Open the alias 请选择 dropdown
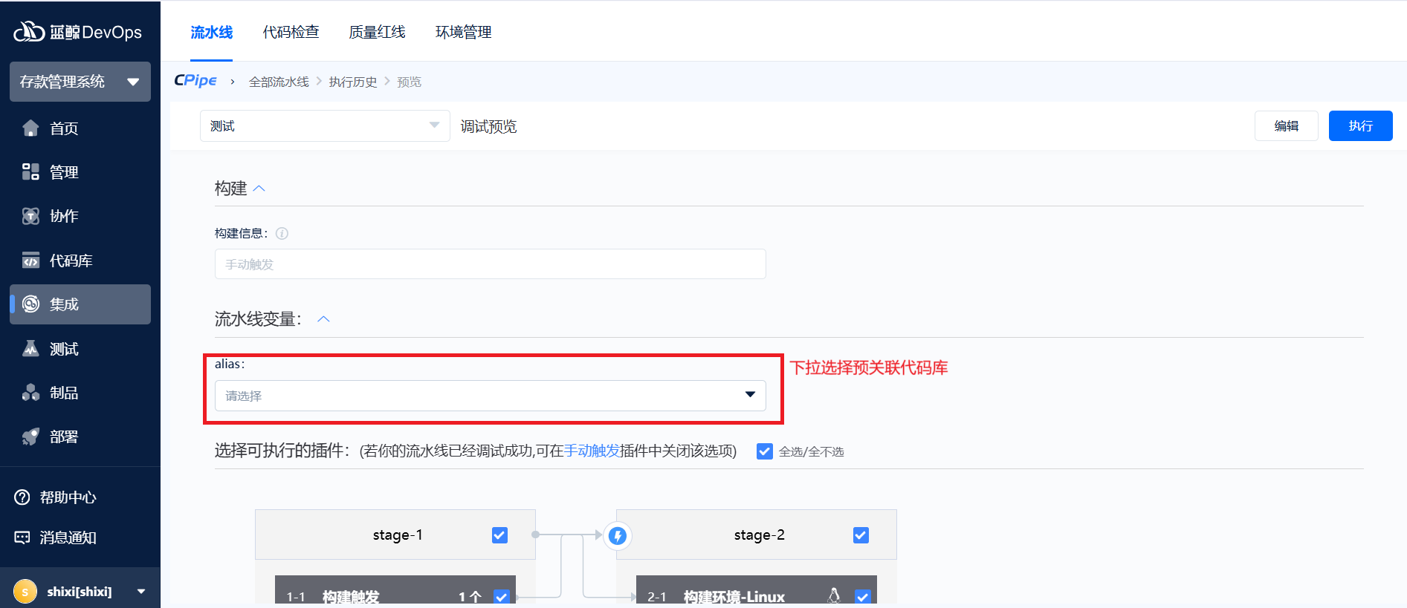1407x608 pixels. coord(490,396)
